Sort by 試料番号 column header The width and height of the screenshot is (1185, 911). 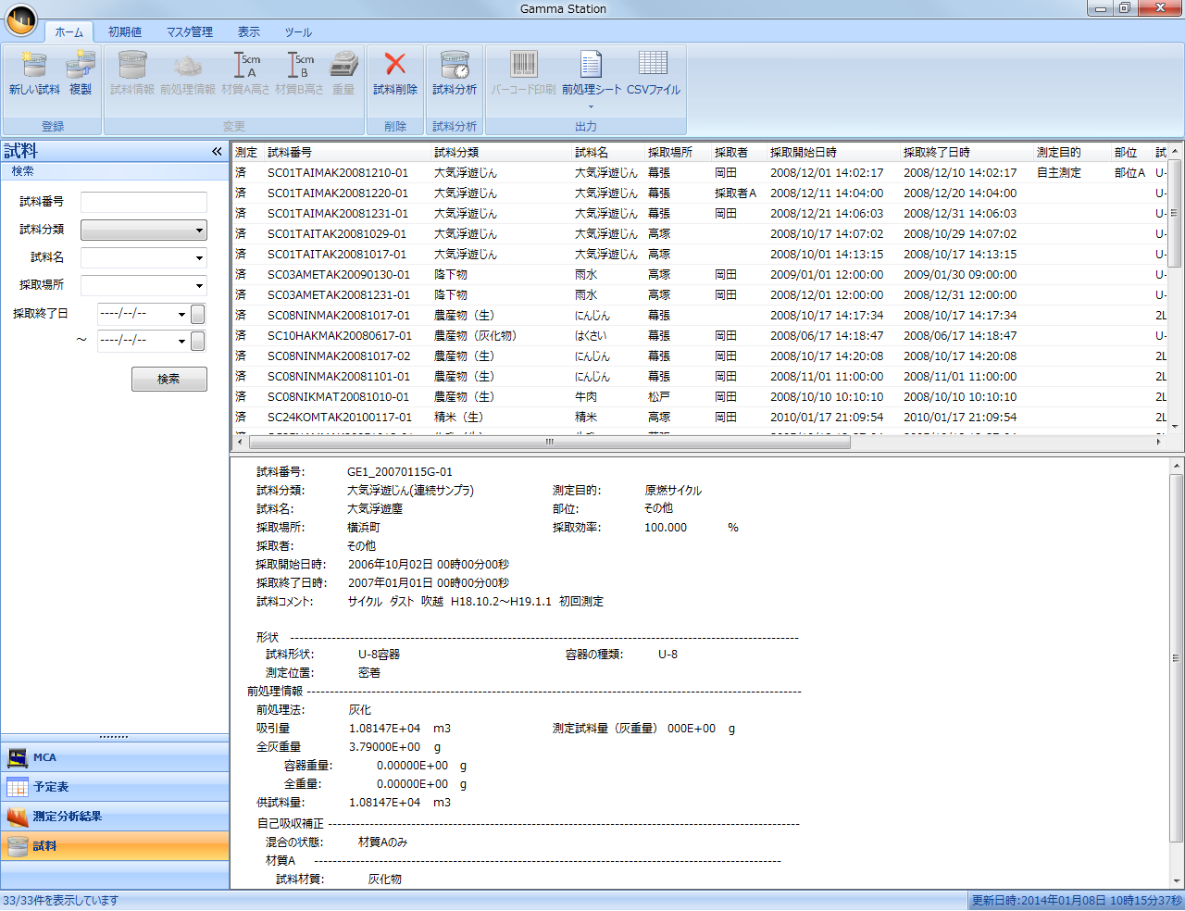point(347,152)
